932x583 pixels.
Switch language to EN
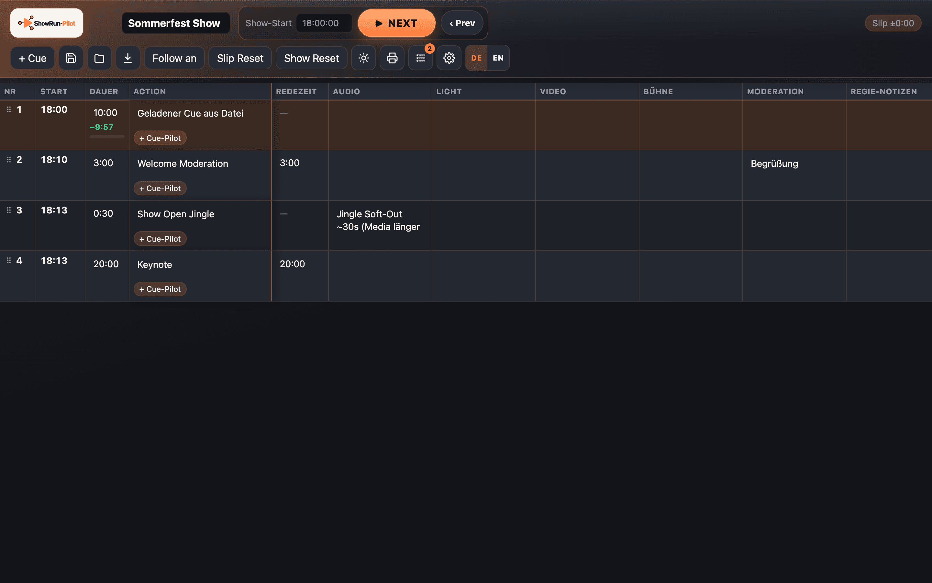498,58
